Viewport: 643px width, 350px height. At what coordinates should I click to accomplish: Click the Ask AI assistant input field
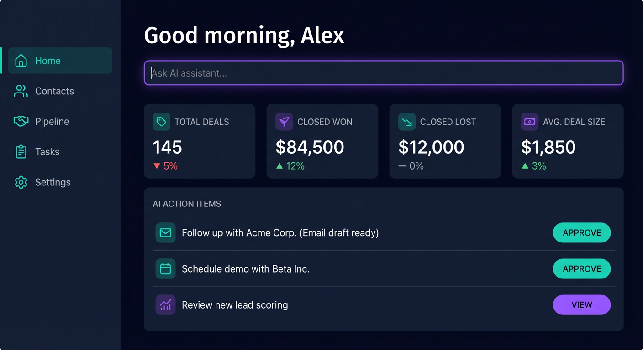(383, 73)
